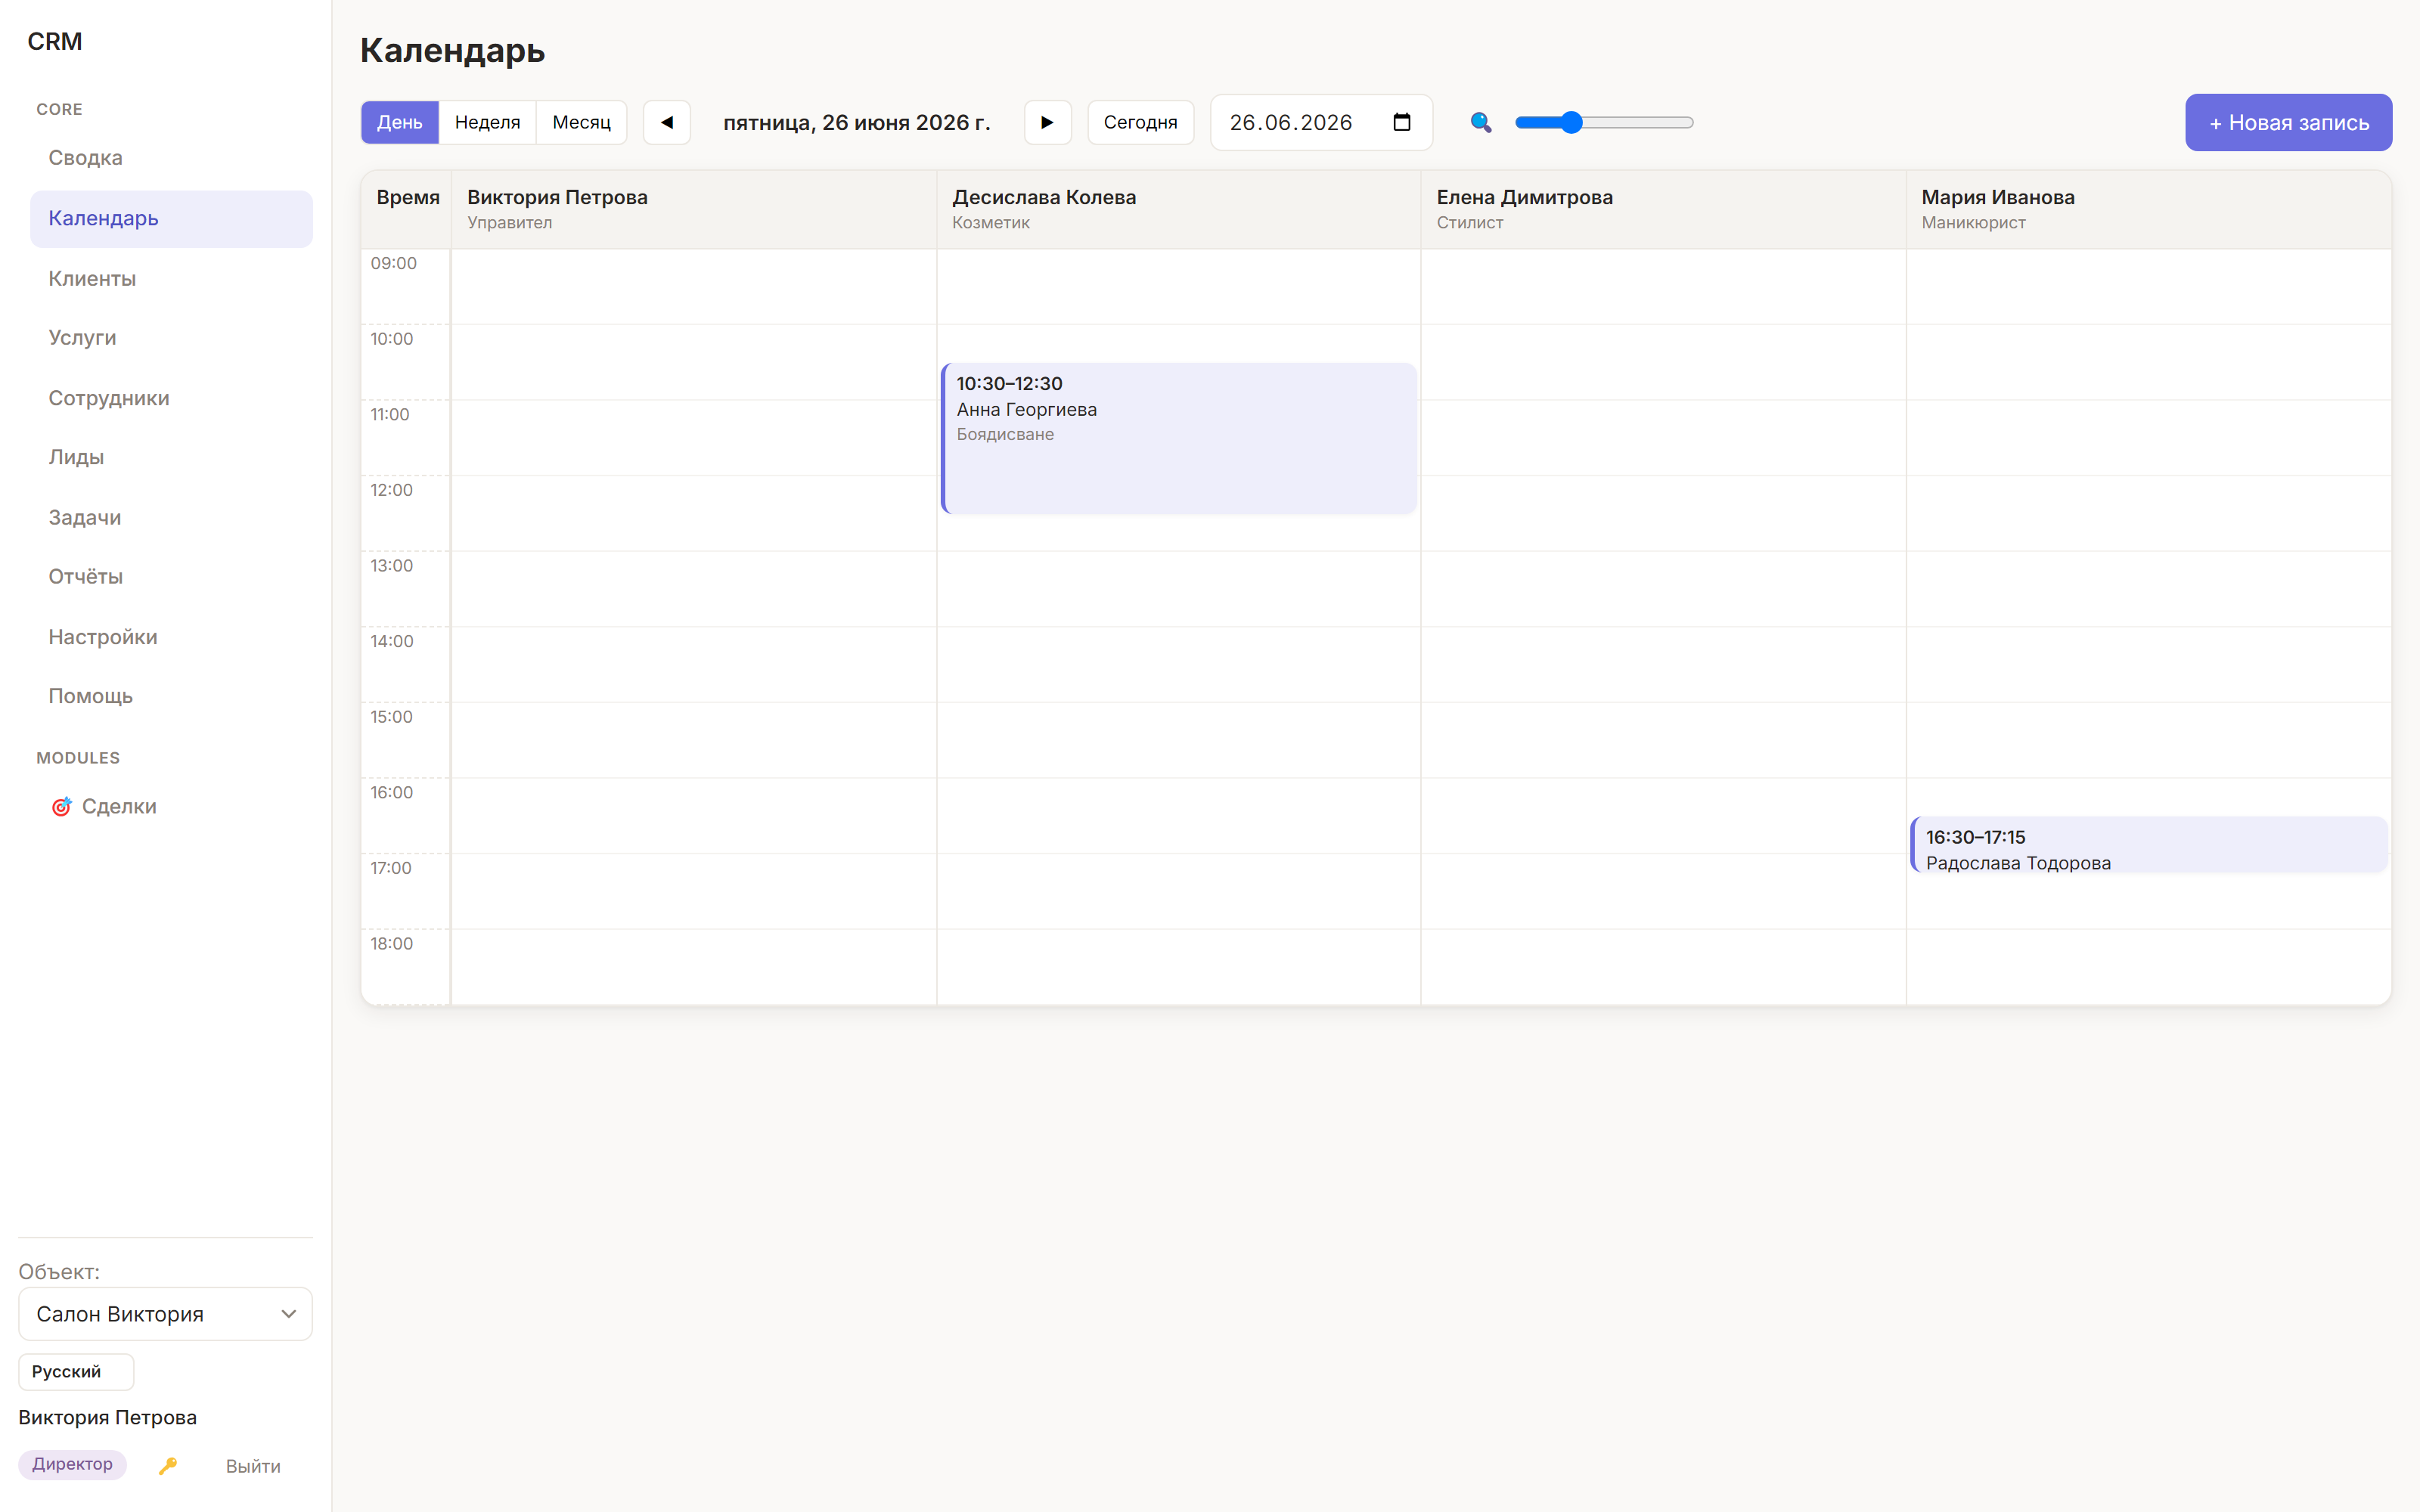Viewport: 2420px width, 1512px height.
Task: Switch to День view
Action: (x=399, y=122)
